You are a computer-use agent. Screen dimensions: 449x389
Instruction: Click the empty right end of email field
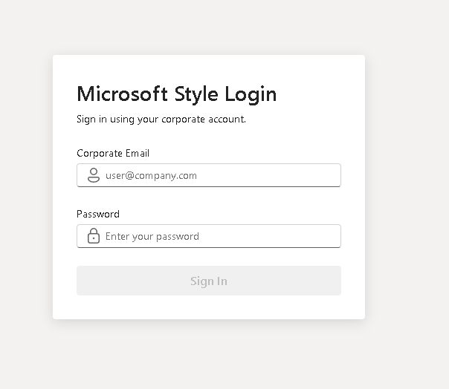coord(300,175)
